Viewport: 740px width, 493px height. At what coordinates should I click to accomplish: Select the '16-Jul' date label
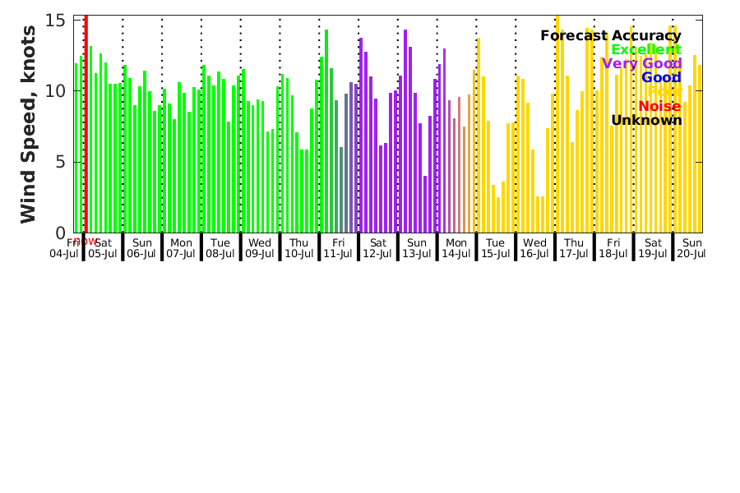(534, 254)
